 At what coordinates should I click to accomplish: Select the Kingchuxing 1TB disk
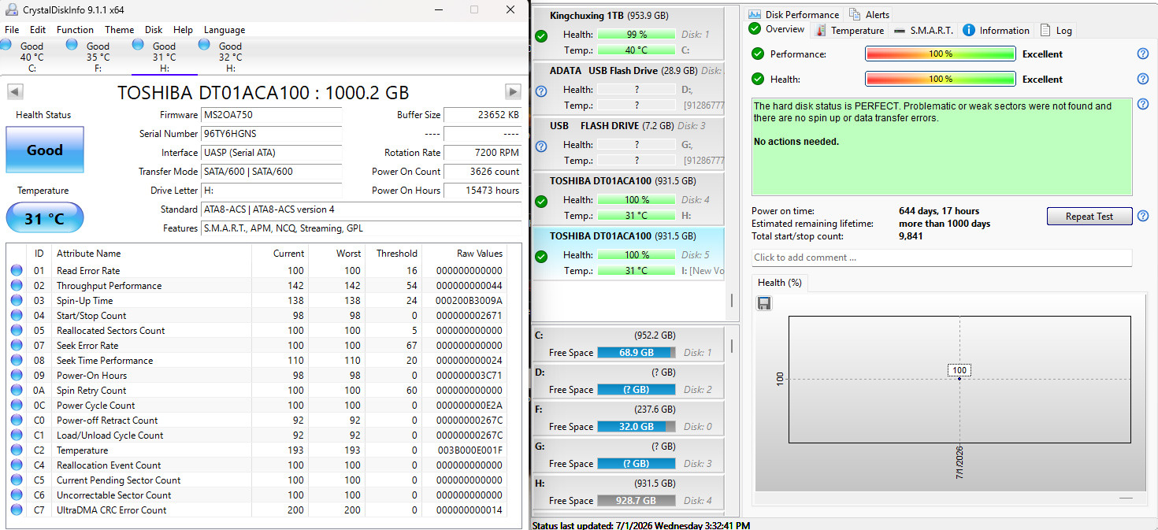[629, 34]
